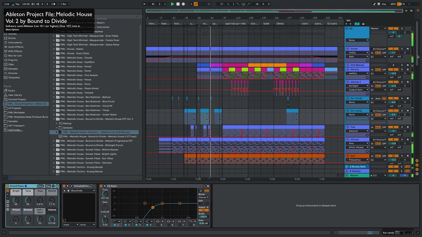Click the Tap tempo button
This screenshot has height=237, width=422.
17,4
